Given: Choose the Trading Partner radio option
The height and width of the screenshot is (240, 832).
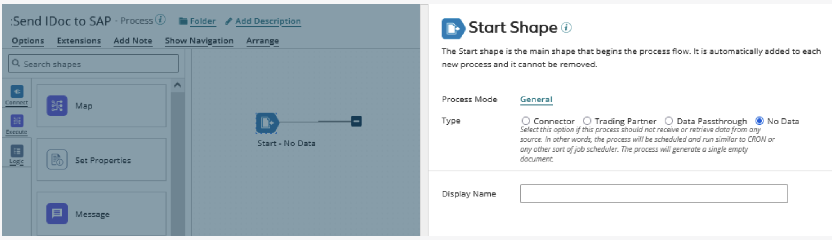Looking at the screenshot, I should click(587, 121).
